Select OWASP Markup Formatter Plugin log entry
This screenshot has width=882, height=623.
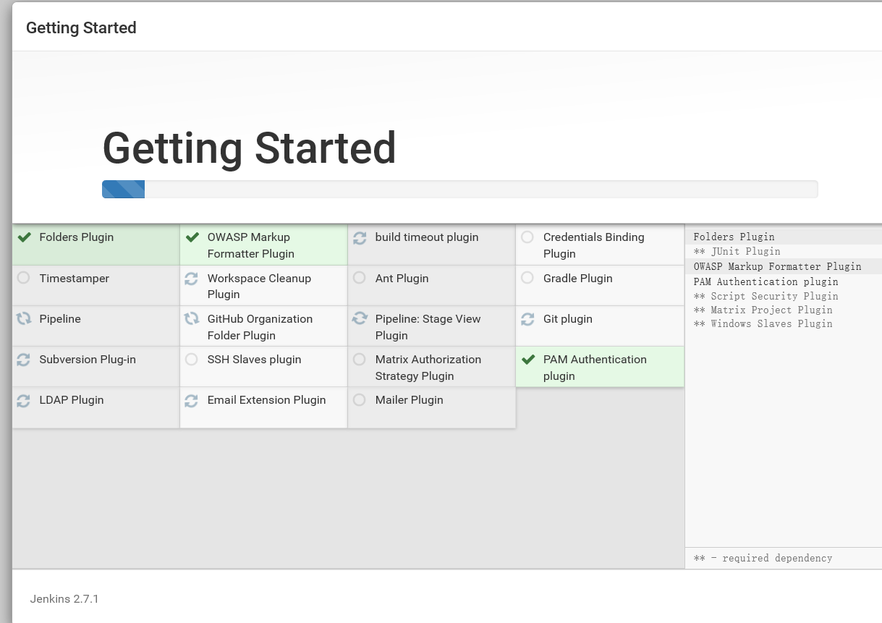[x=777, y=266]
